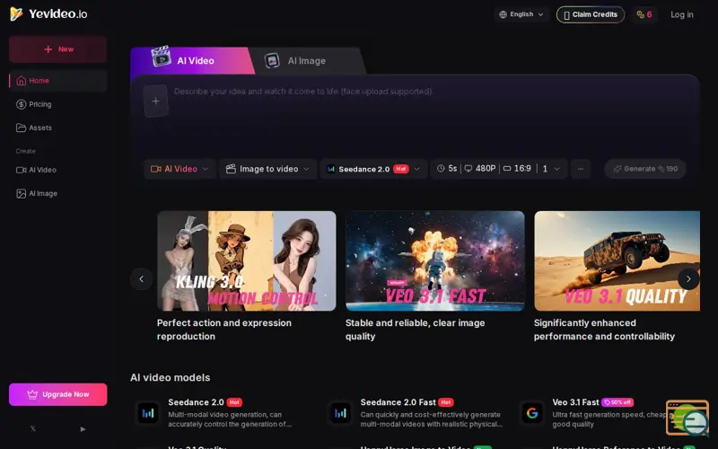The width and height of the screenshot is (718, 449).
Task: Open the Image to video mode dropdown
Action: pos(267,169)
